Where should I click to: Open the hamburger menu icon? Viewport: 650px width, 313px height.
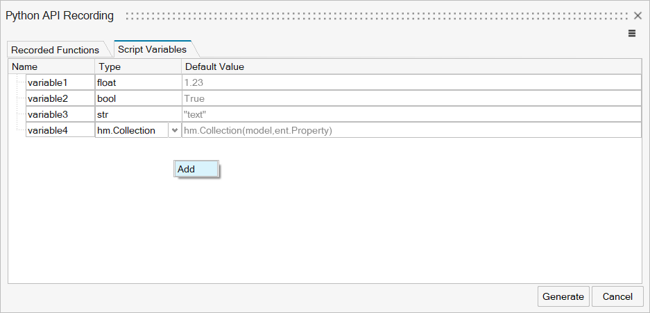click(x=632, y=33)
